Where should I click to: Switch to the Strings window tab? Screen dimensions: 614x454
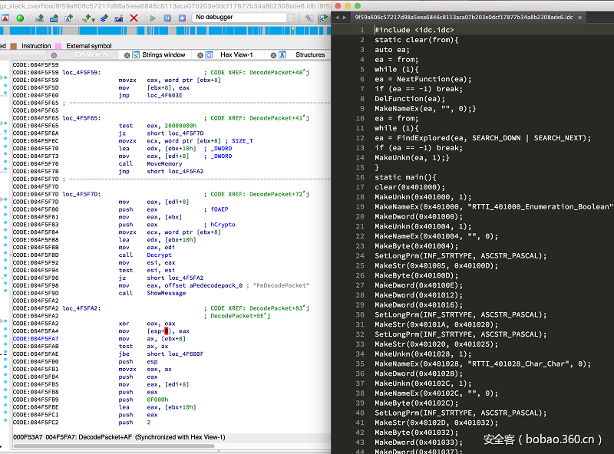163,55
